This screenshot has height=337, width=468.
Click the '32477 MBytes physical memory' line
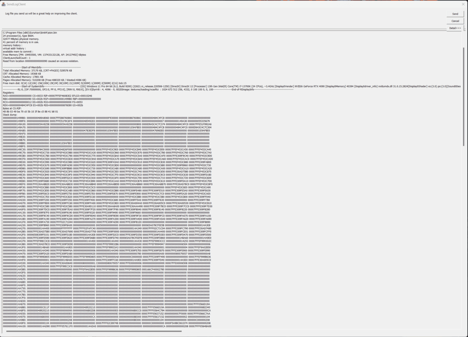pos(21,38)
